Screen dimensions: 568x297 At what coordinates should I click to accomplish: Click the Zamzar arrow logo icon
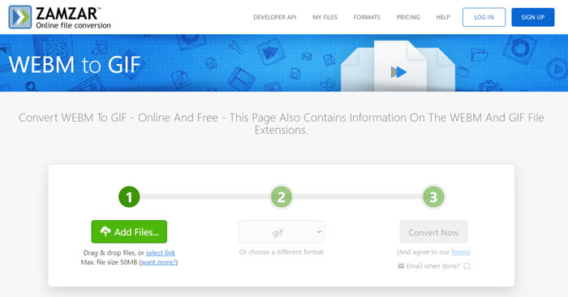20,17
